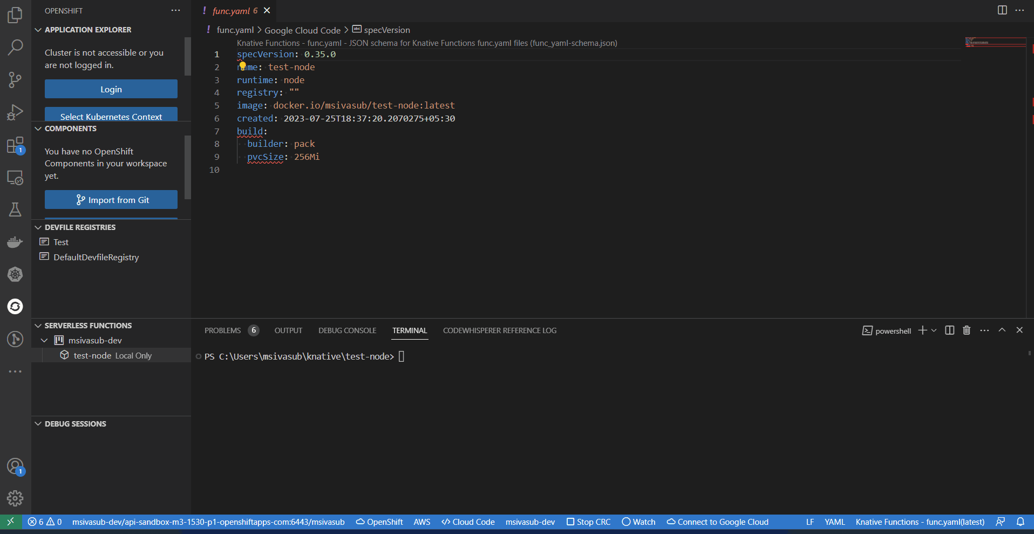Open the Docker view icon
The width and height of the screenshot is (1034, 534).
[x=15, y=242]
